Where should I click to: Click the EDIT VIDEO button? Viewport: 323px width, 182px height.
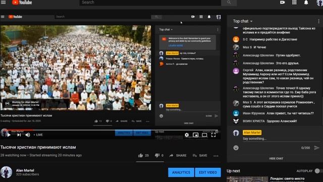(208, 172)
